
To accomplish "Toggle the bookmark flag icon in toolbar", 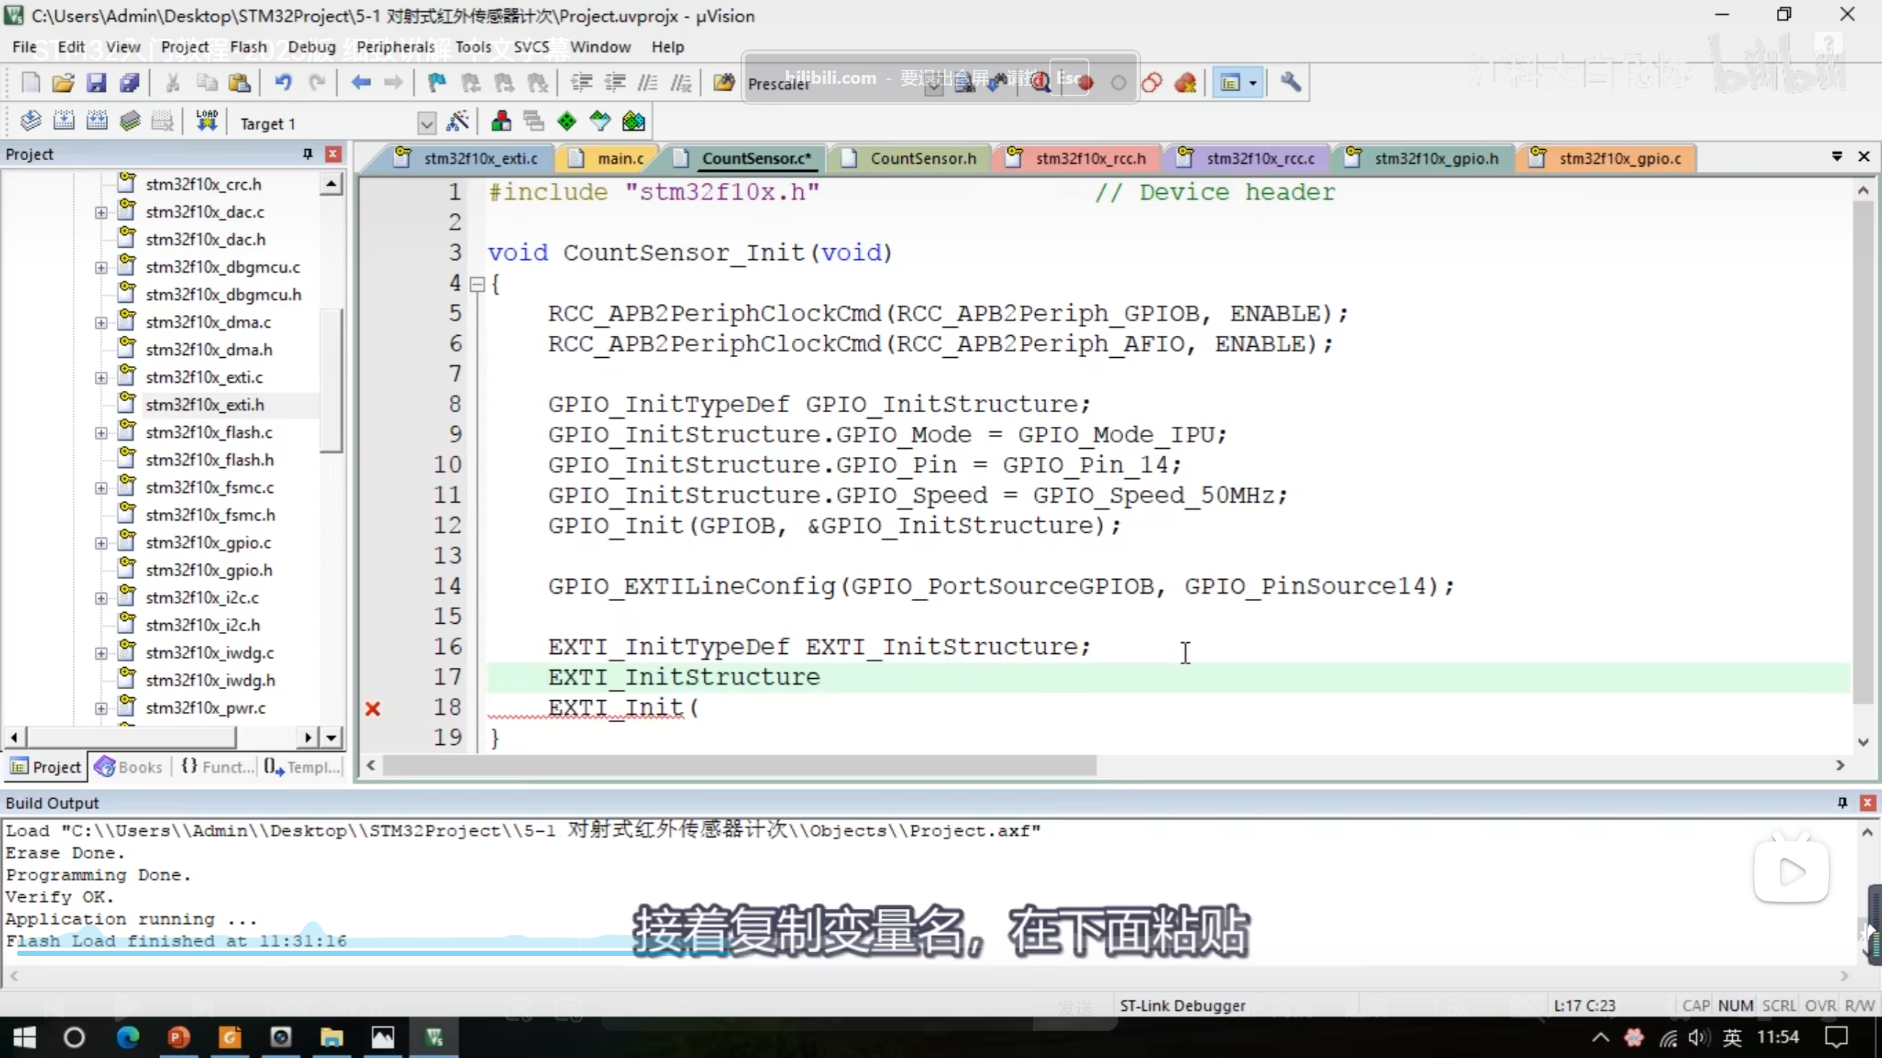I will pos(437,82).
